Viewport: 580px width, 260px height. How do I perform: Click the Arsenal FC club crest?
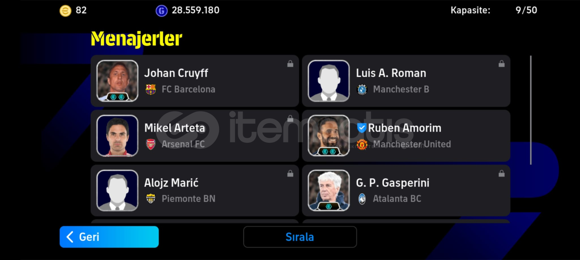150,144
